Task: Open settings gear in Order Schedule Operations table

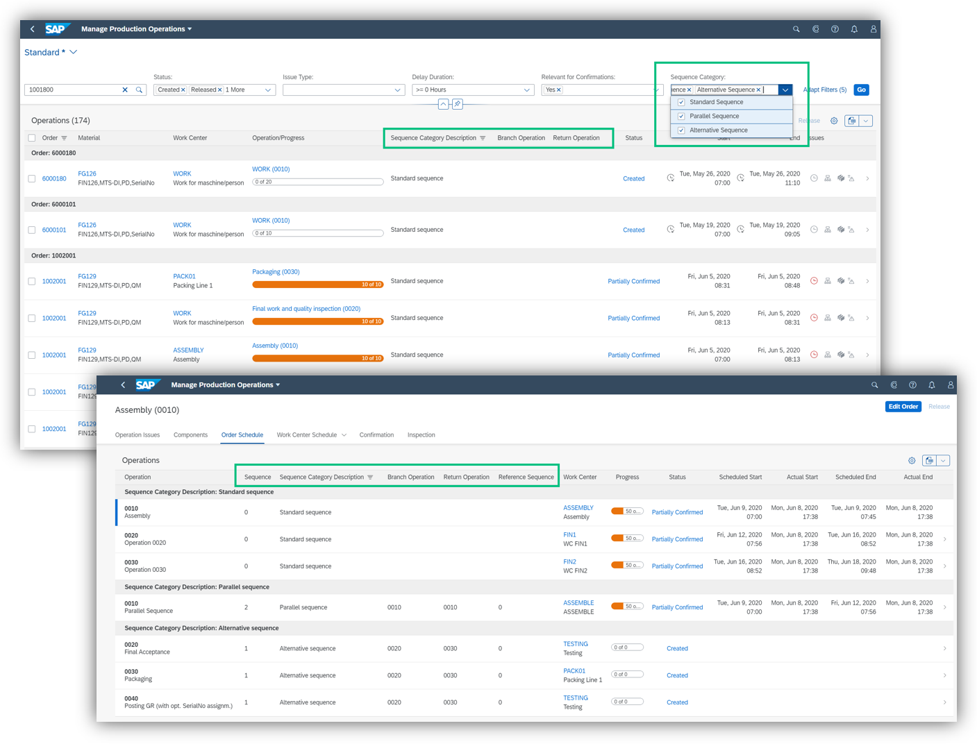Action: pyautogui.click(x=912, y=461)
